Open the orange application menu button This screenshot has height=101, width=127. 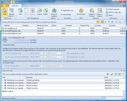pyautogui.click(x=5, y=6)
